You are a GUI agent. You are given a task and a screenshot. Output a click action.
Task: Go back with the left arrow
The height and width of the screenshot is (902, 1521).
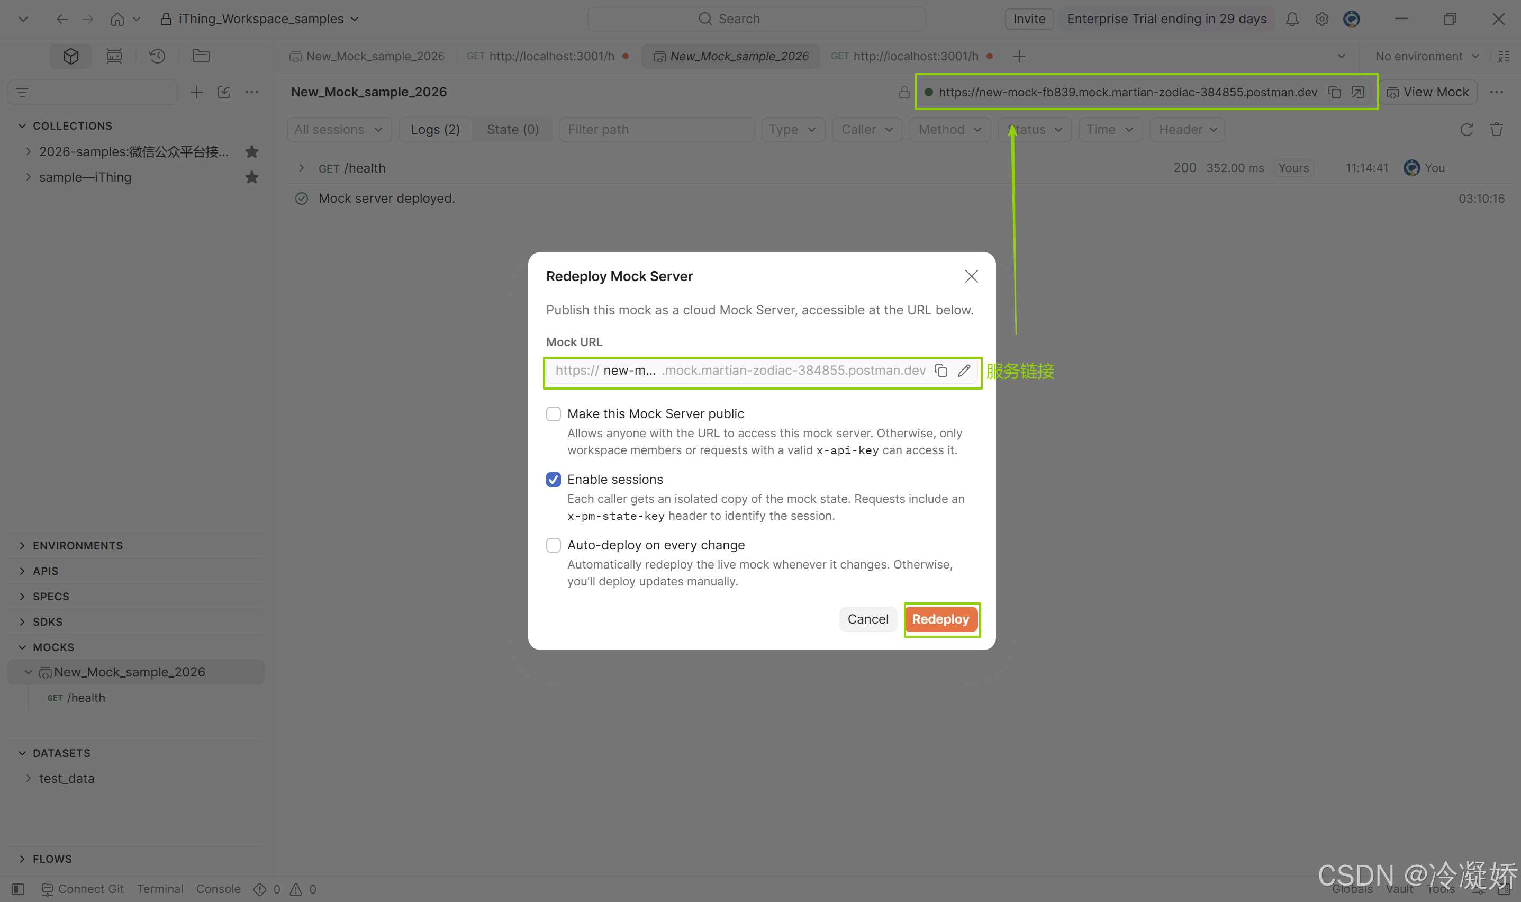61,19
